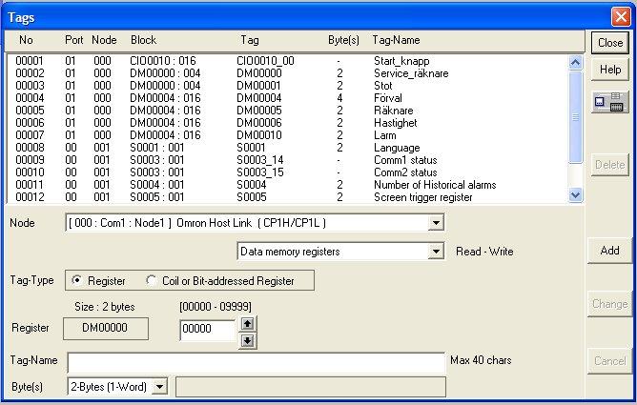The height and width of the screenshot is (405, 637).
Task: Select the Screen trigger register row
Action: click(286, 197)
